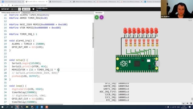Pause serial monitor output
Viewport: 193px width, 109px height.
click(x=187, y=103)
